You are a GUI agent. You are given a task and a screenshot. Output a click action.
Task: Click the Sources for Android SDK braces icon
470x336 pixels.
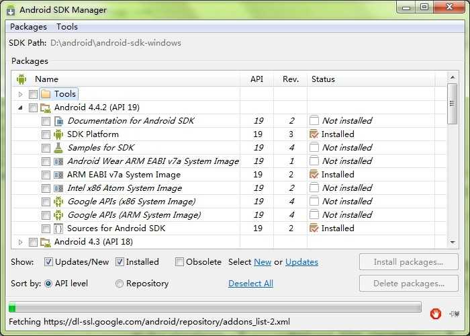(x=58, y=228)
